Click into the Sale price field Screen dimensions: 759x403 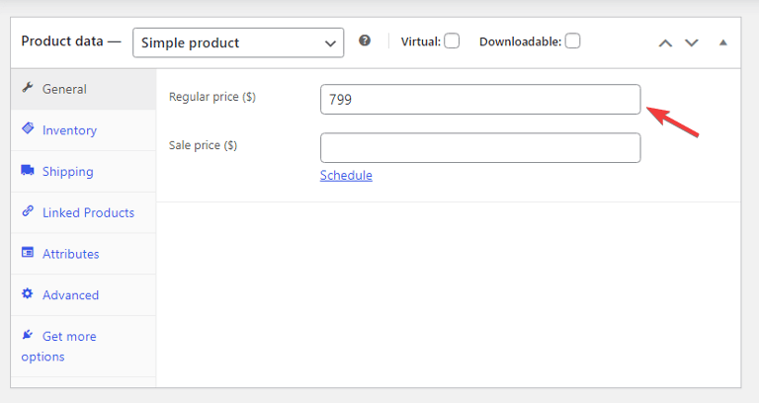(480, 147)
